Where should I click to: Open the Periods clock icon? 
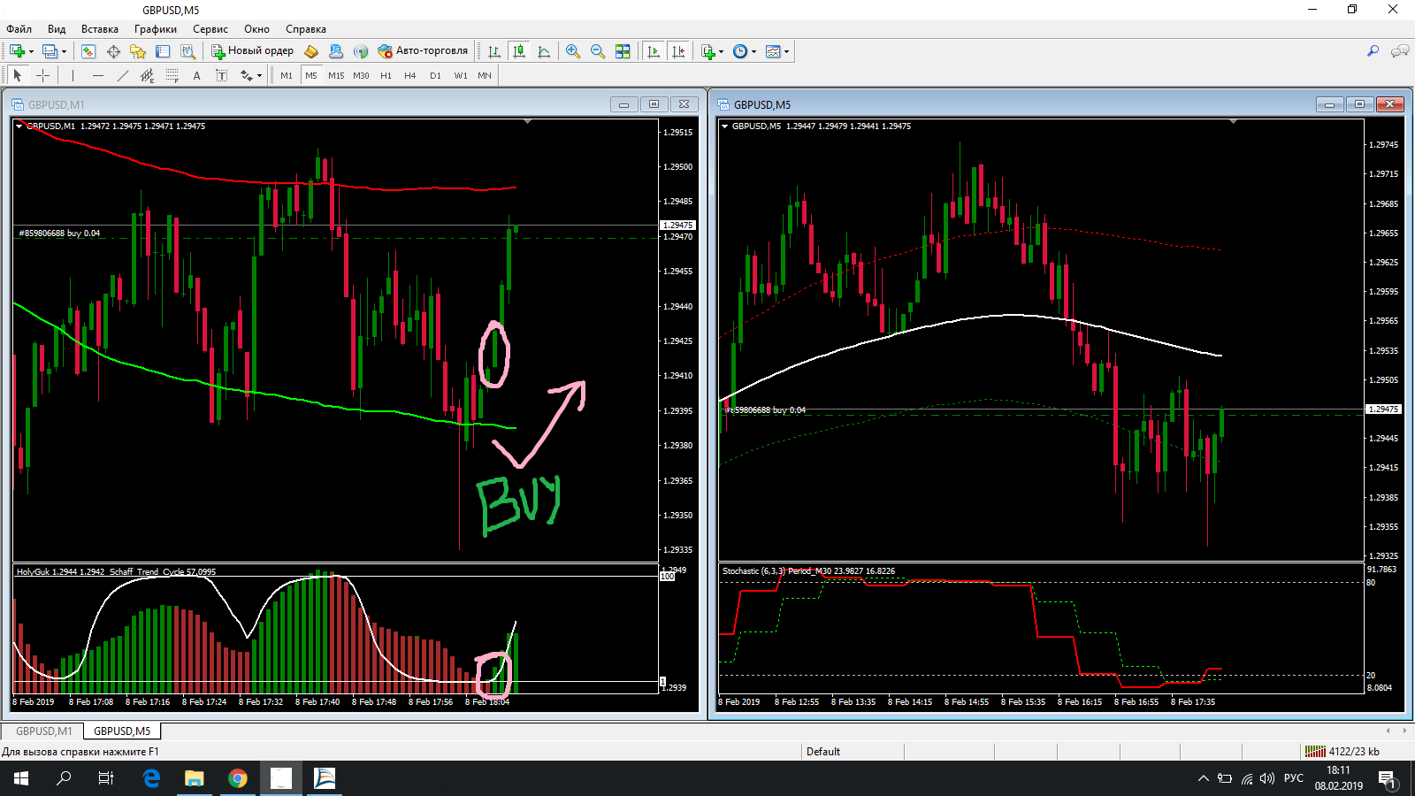tap(740, 51)
